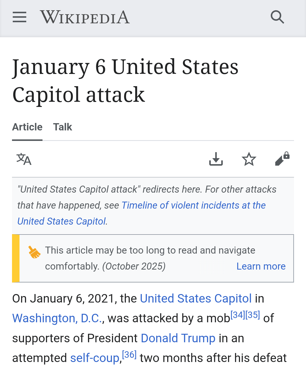Jump to citation reference 35
This screenshot has width=306, height=368.
(x=253, y=315)
